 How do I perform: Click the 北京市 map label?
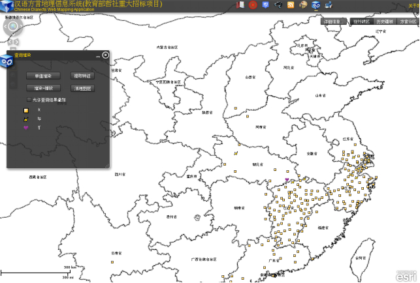pos(302,46)
